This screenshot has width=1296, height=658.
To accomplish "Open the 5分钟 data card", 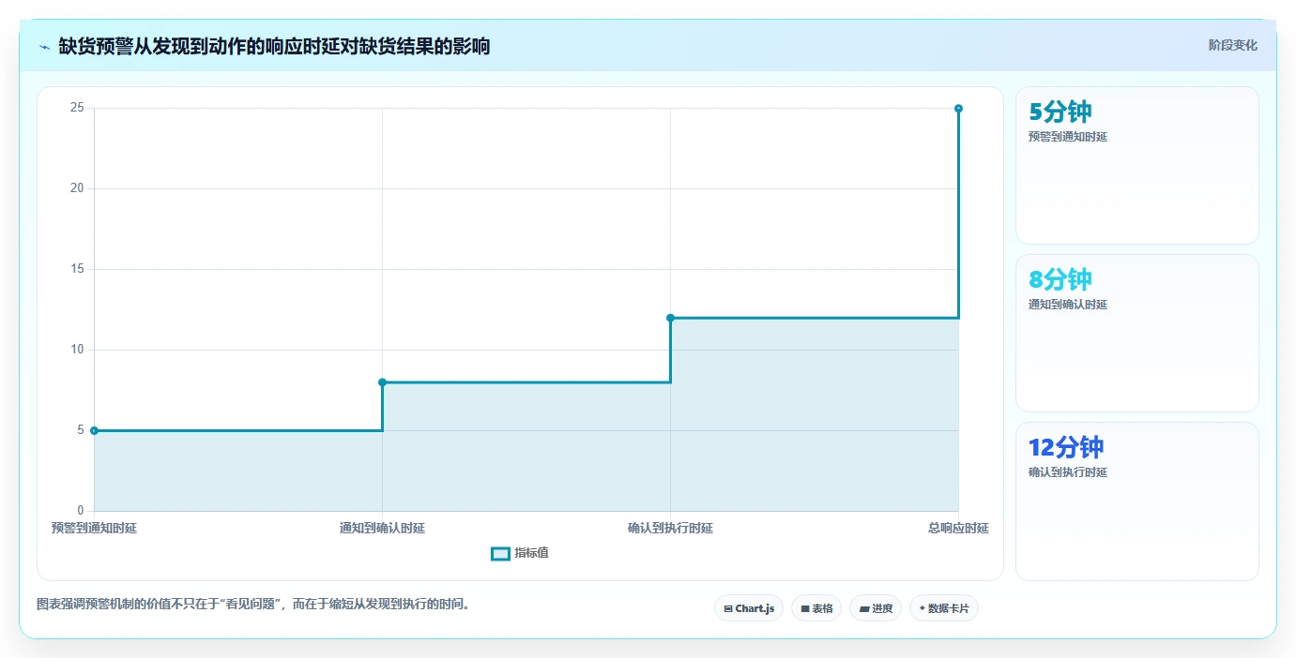I will (1137, 166).
